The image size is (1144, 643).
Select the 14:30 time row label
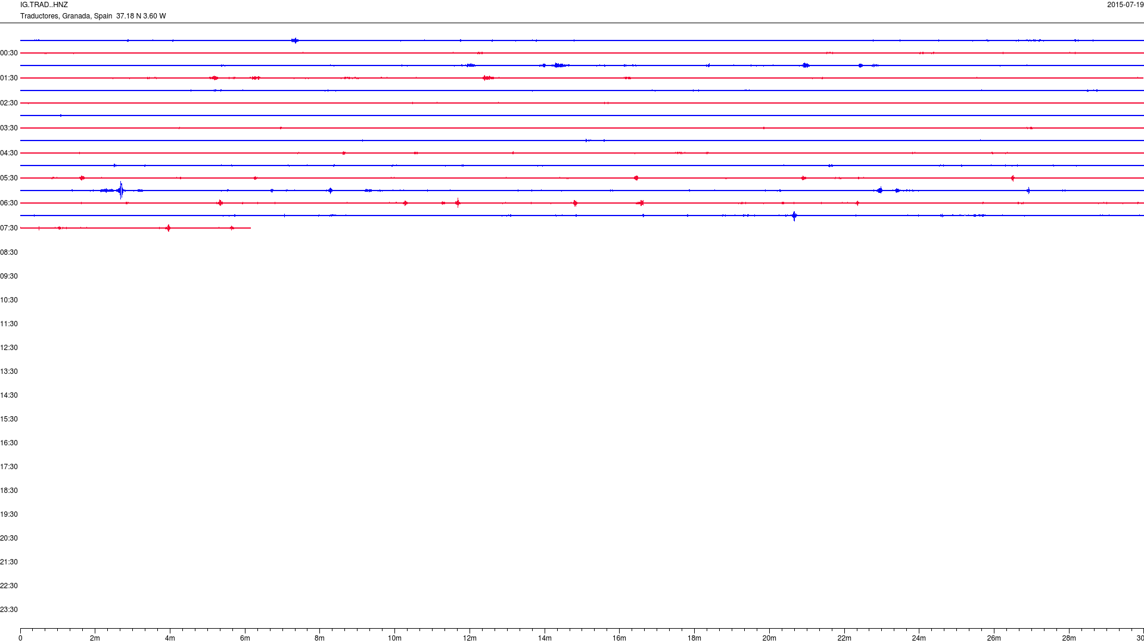9,395
